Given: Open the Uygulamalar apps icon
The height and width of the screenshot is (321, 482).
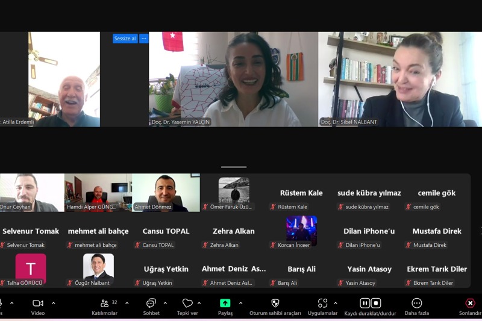Looking at the screenshot, I should pos(322,304).
